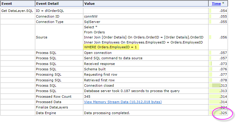Click the Send SQL command to data source row
Image resolution: width=236 pixels, height=129 pixels.
click(x=113, y=58)
